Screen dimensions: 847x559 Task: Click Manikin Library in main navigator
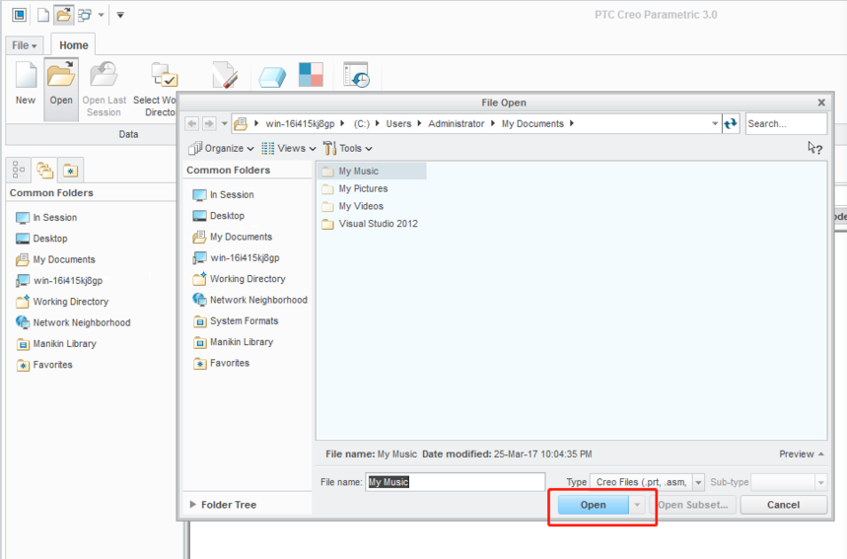[57, 344]
